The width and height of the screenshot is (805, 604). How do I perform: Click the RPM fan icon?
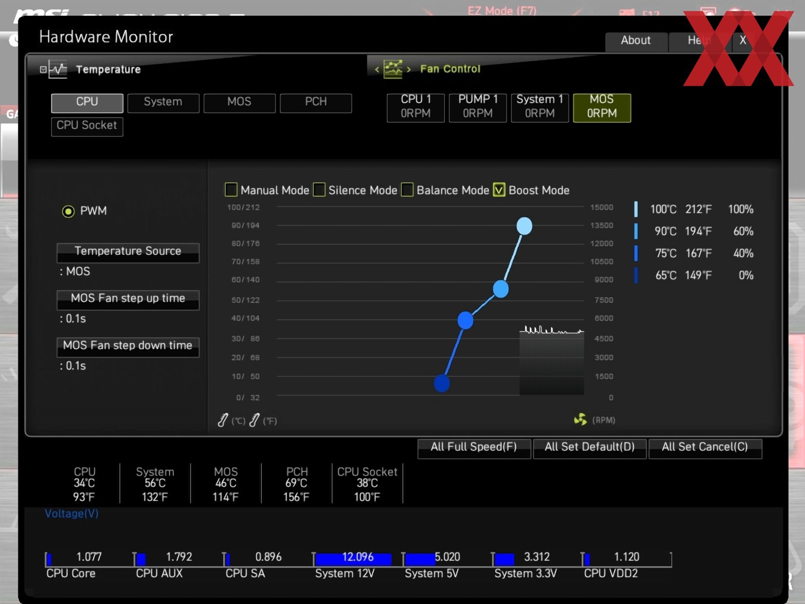580,419
